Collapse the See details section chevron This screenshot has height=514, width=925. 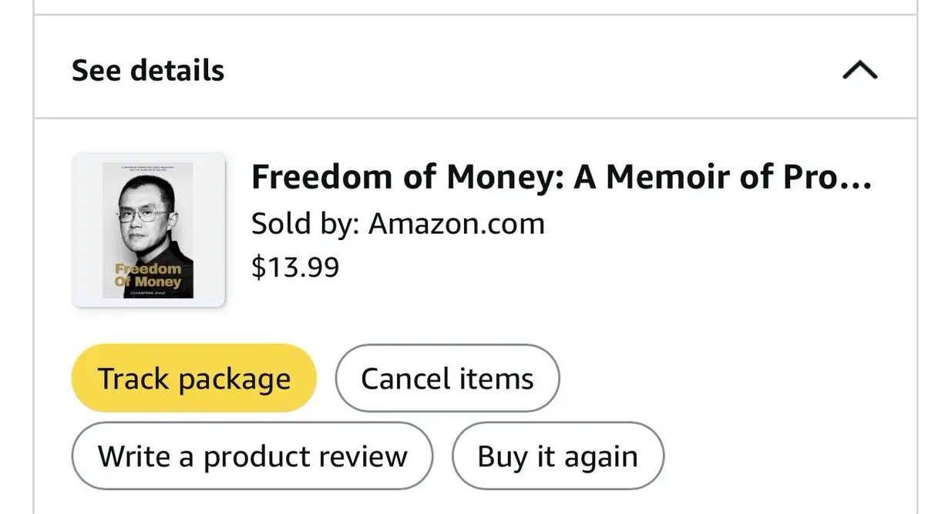click(x=859, y=71)
